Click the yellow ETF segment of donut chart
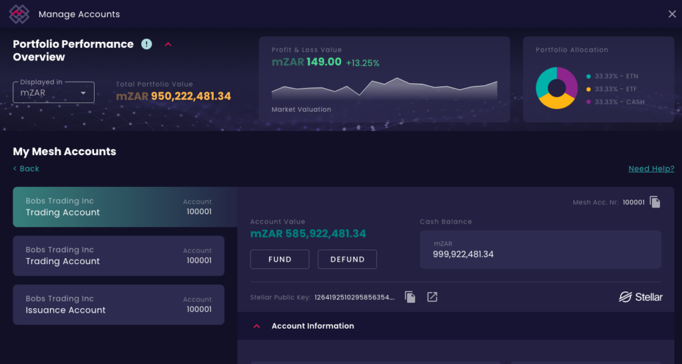Screen dimensions: 682x364 (x=557, y=102)
